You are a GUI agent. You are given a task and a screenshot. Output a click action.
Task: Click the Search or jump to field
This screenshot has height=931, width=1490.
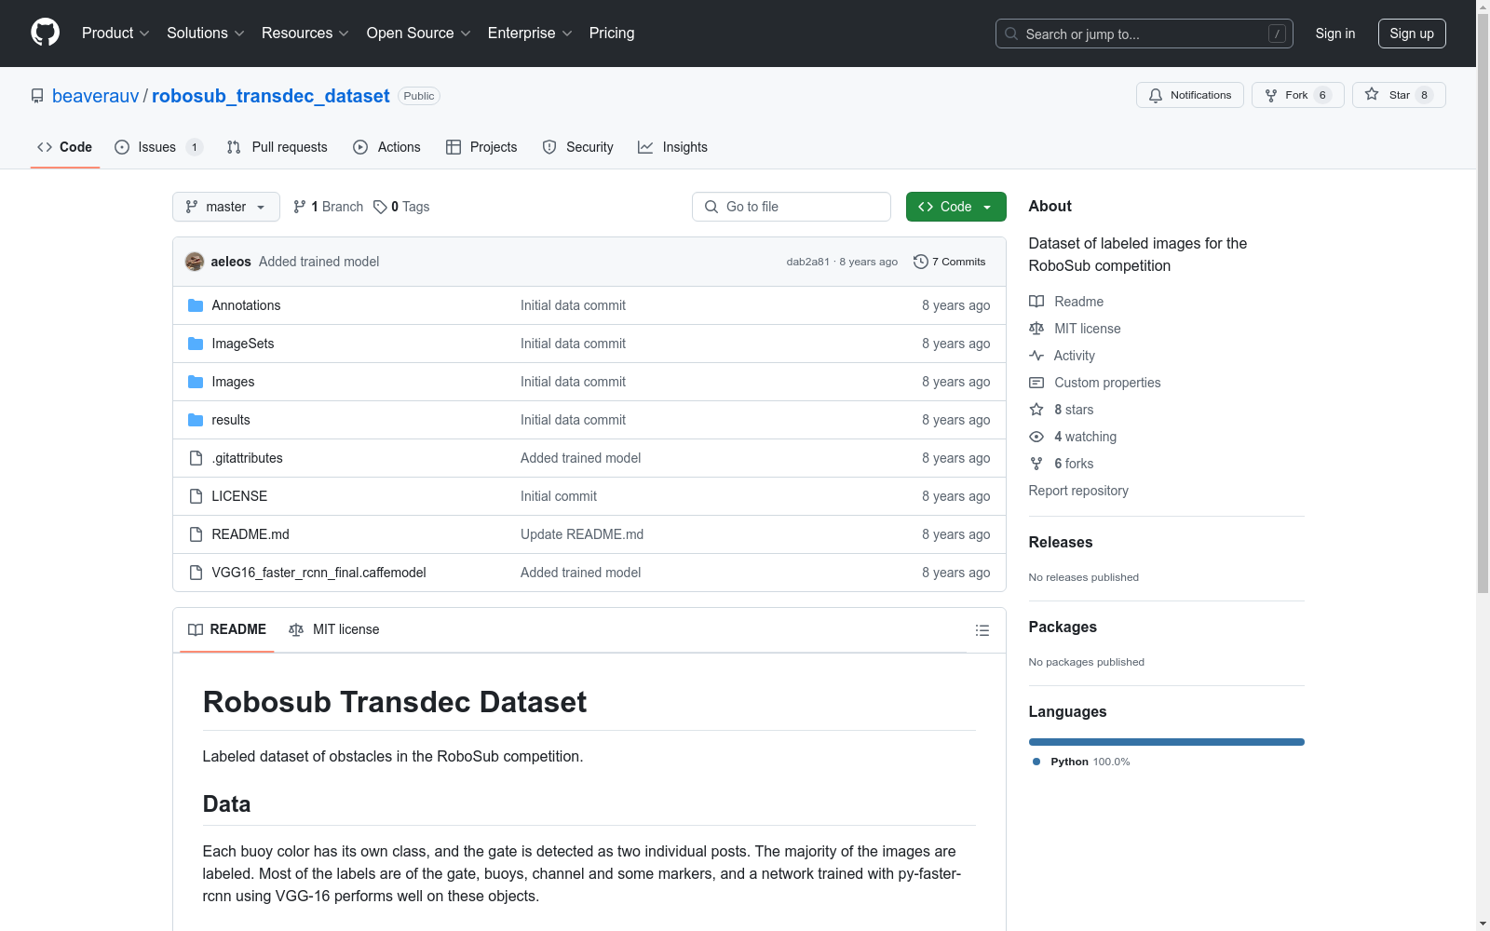tap(1145, 34)
